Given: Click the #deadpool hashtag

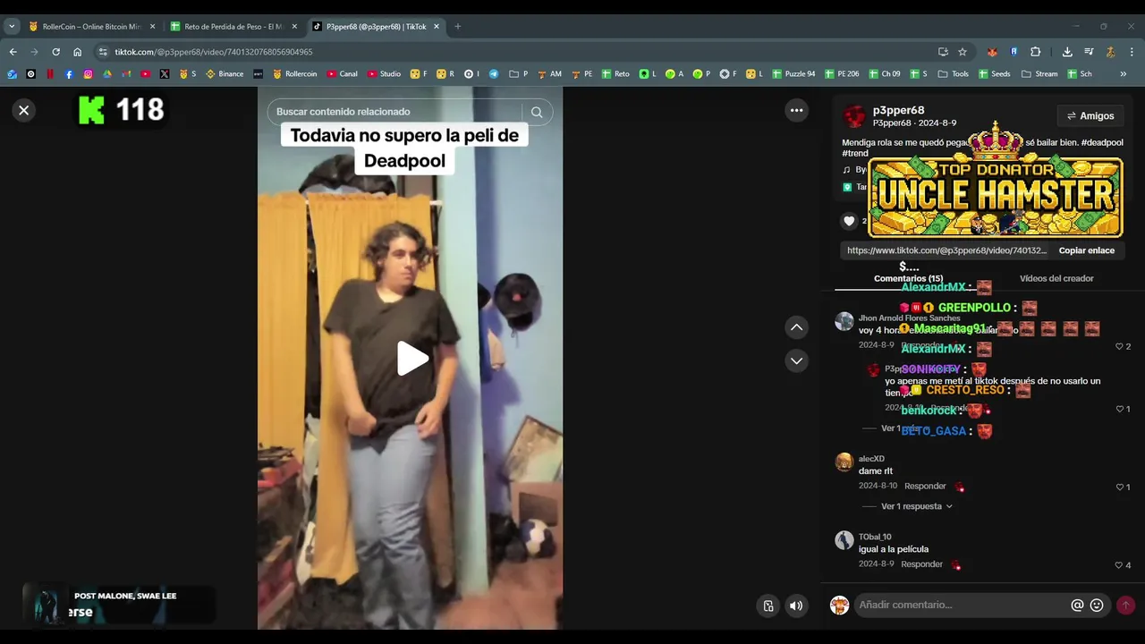Looking at the screenshot, I should (1101, 142).
